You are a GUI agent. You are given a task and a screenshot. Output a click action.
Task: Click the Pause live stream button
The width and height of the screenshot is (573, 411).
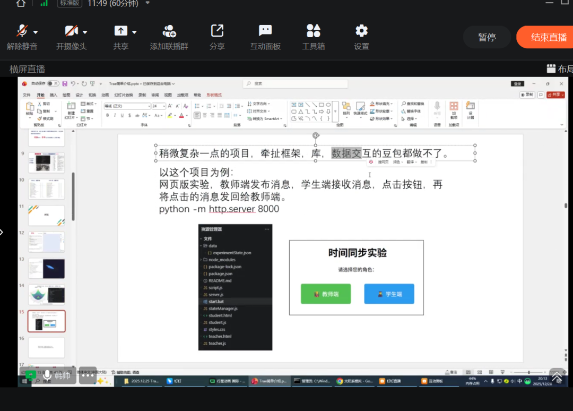point(487,37)
